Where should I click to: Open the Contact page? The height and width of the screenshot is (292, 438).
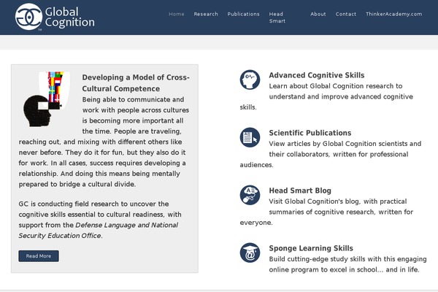tap(346, 14)
